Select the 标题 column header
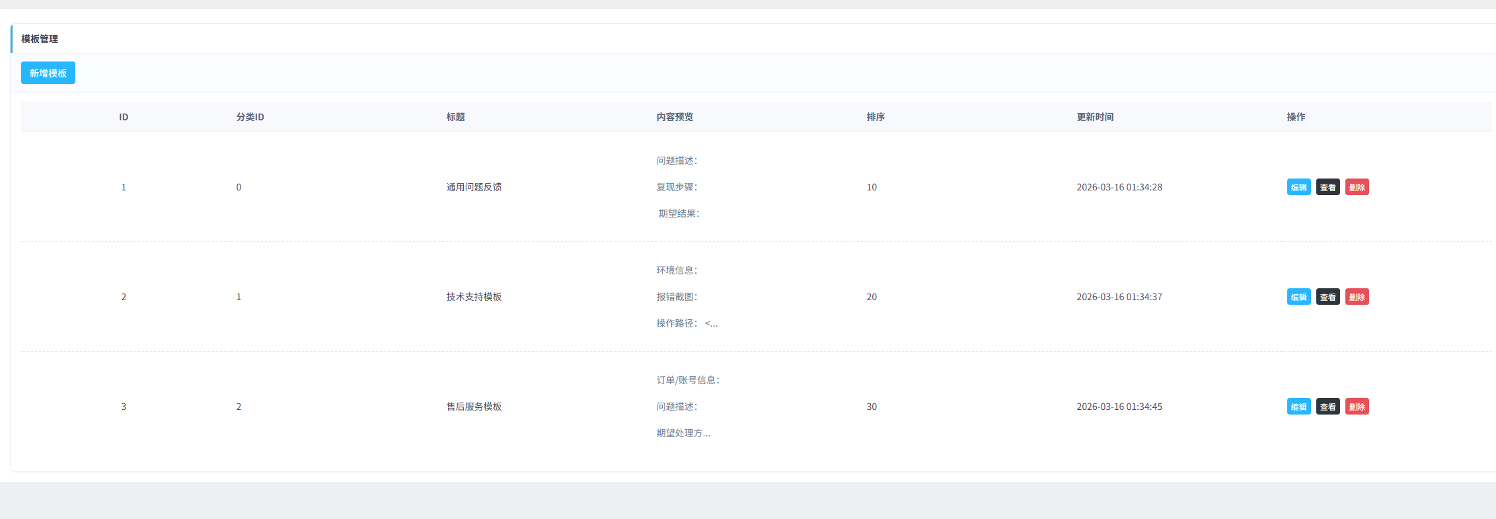 tap(455, 117)
